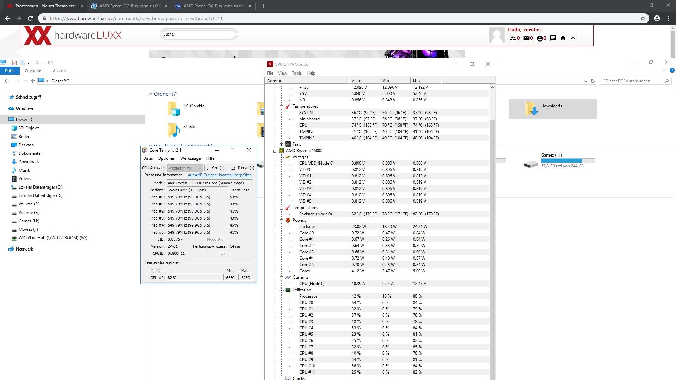Select the Downloads folder tile
The height and width of the screenshot is (380, 676).
[553, 109]
